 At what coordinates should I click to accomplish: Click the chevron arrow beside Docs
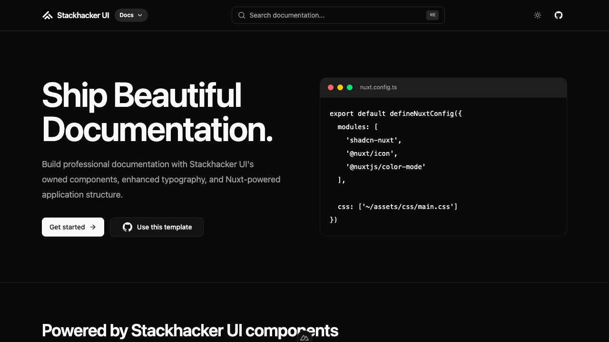pyautogui.click(x=140, y=15)
